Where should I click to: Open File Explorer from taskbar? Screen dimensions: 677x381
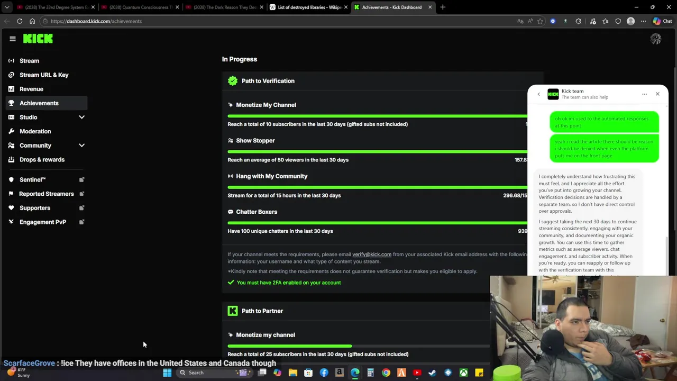pos(292,373)
